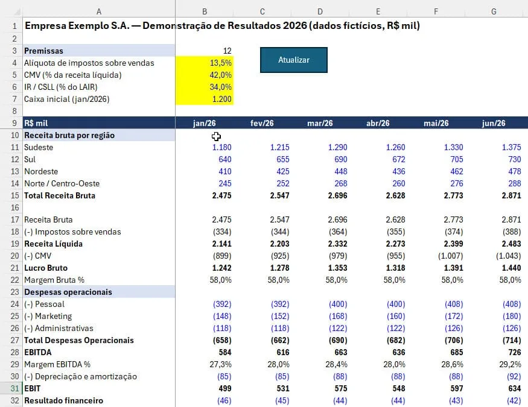The width and height of the screenshot is (528, 407).
Task: Select Administrativas expense (122) for abr/26
Action: coord(378,328)
